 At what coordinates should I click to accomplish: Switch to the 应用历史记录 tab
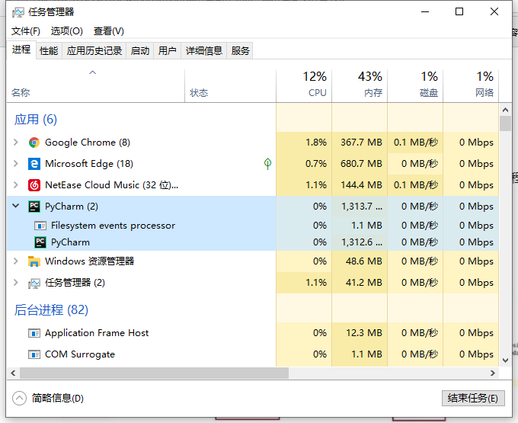tap(94, 51)
